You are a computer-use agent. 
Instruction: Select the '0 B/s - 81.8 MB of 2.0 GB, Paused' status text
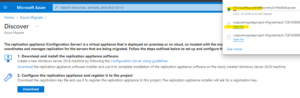pyautogui.click(x=252, y=14)
